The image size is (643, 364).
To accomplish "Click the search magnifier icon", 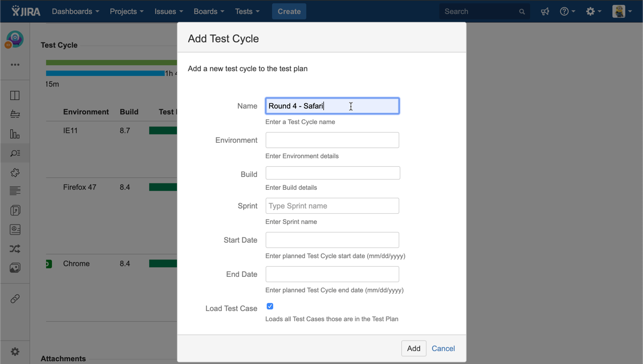I will point(522,12).
